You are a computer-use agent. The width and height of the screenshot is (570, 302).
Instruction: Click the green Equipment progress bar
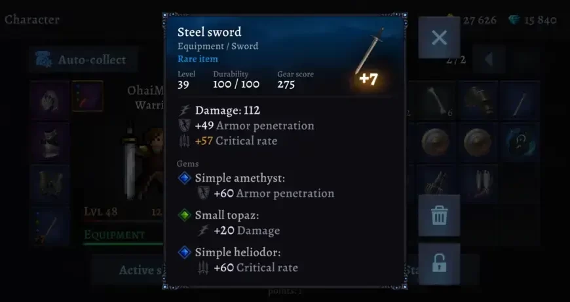[x=124, y=244]
